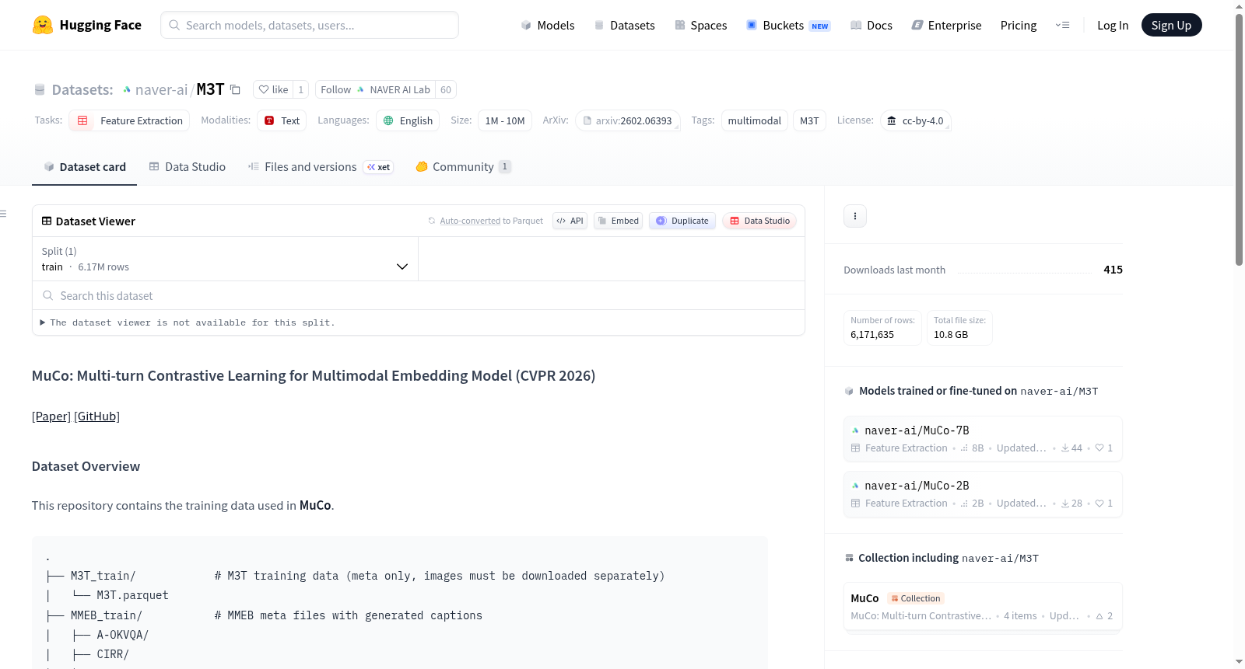
Task: Open the arxiv:2602.06393 tag
Action: tap(628, 120)
